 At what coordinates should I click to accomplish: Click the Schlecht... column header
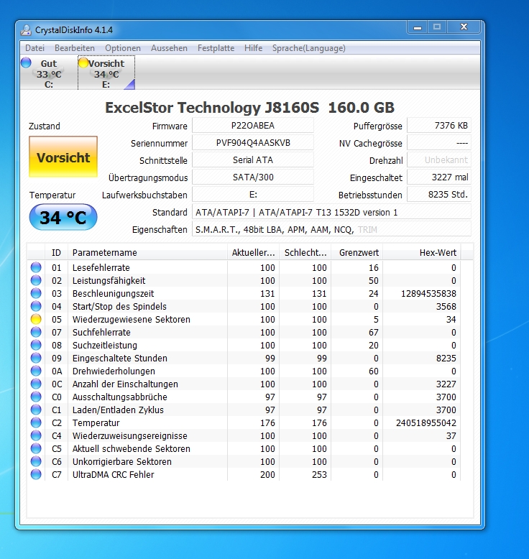(x=305, y=252)
